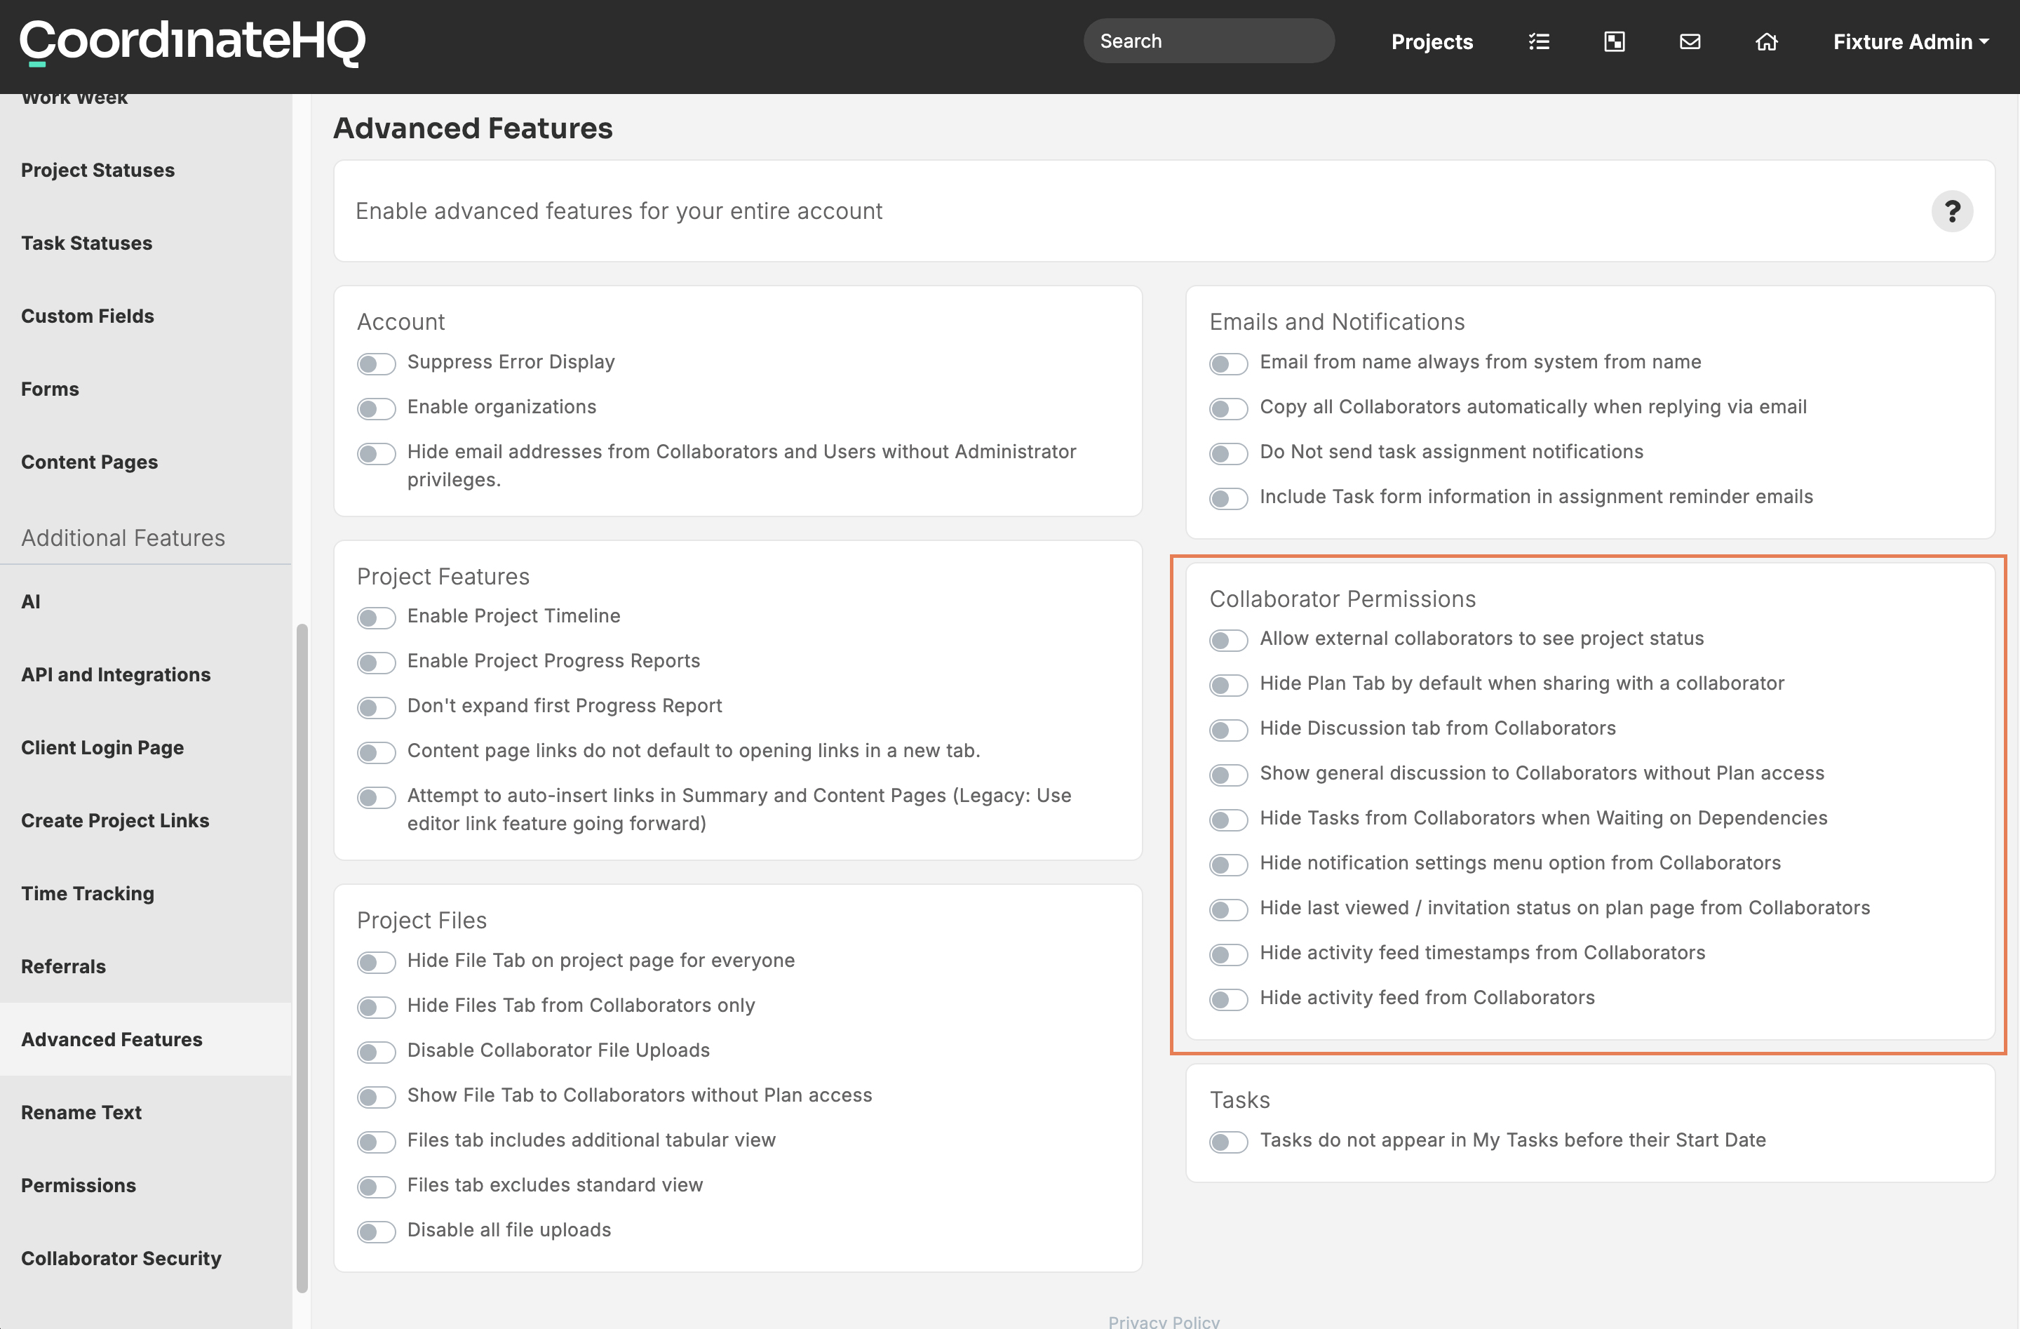
Task: Toggle Tasks do not appear before Start Date
Action: tap(1228, 1142)
